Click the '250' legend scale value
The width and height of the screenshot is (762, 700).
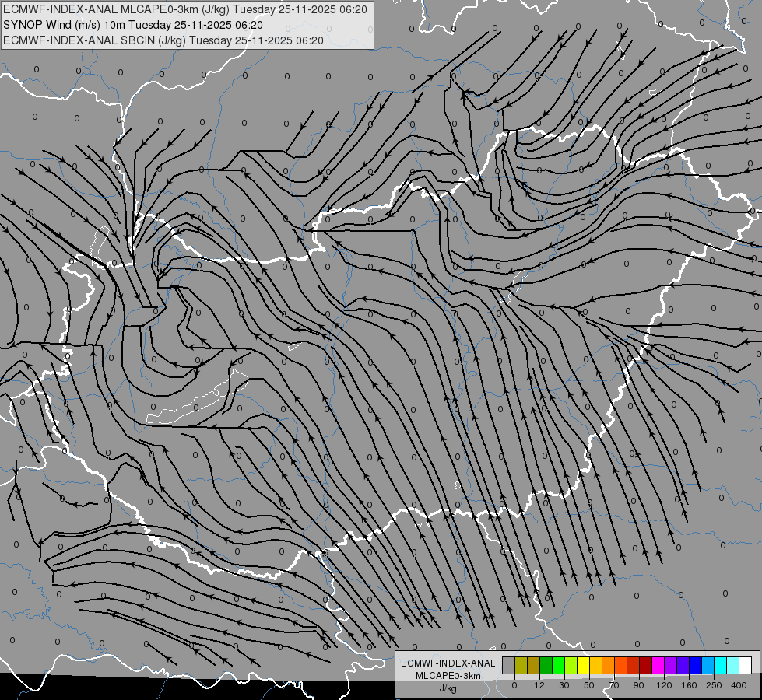[x=714, y=685]
